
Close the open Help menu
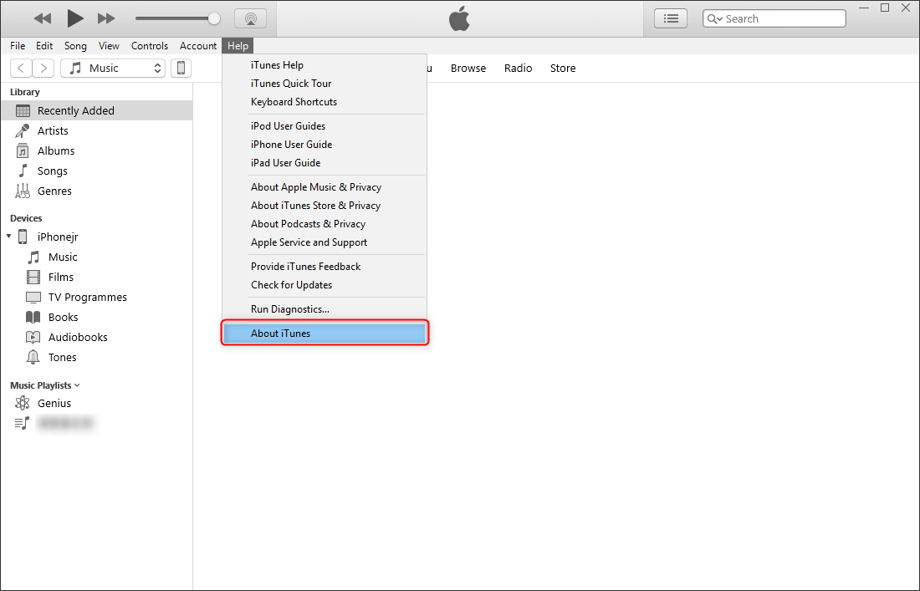click(238, 46)
